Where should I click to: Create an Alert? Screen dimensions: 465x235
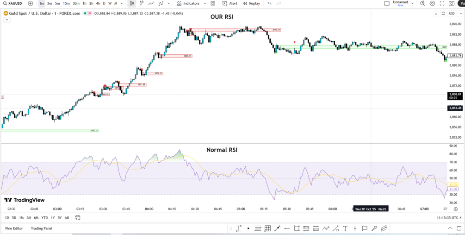coord(230,4)
